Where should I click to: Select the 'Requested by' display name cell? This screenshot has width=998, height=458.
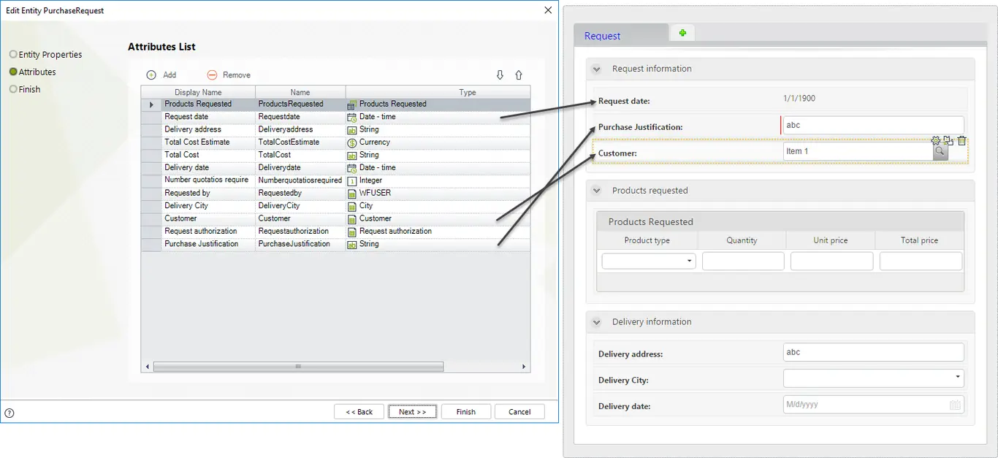(x=208, y=194)
